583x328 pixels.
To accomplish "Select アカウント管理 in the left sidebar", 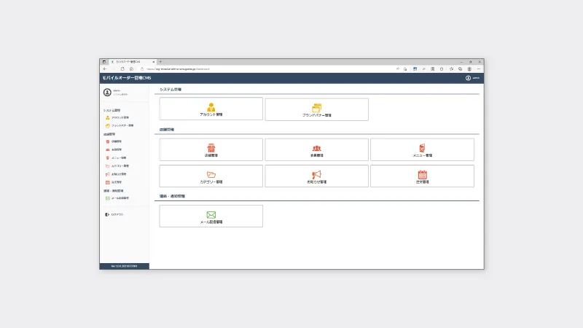I will (x=120, y=117).
